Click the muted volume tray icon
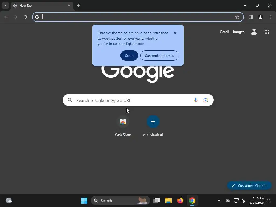 pos(243,201)
